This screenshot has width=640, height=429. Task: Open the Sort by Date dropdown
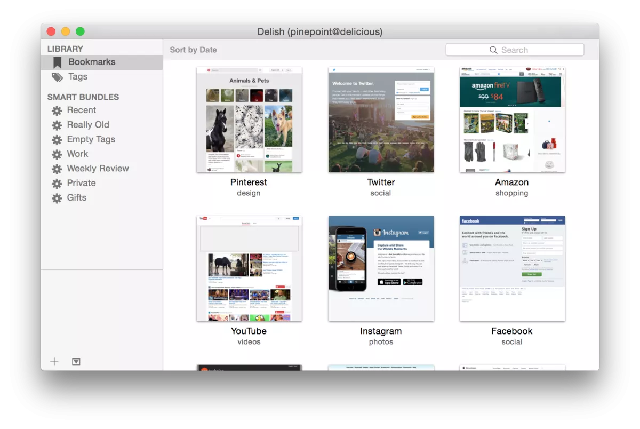pyautogui.click(x=193, y=50)
